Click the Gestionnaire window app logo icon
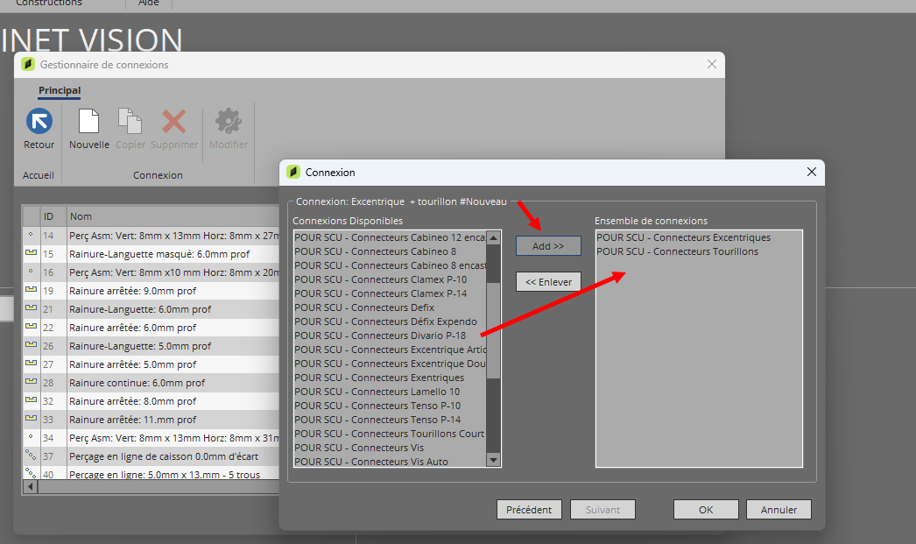This screenshot has width=916, height=544. coord(28,64)
